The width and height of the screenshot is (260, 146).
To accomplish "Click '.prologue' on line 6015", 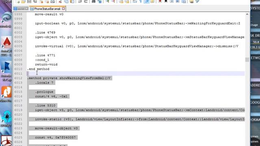I will (x=44, y=92).
